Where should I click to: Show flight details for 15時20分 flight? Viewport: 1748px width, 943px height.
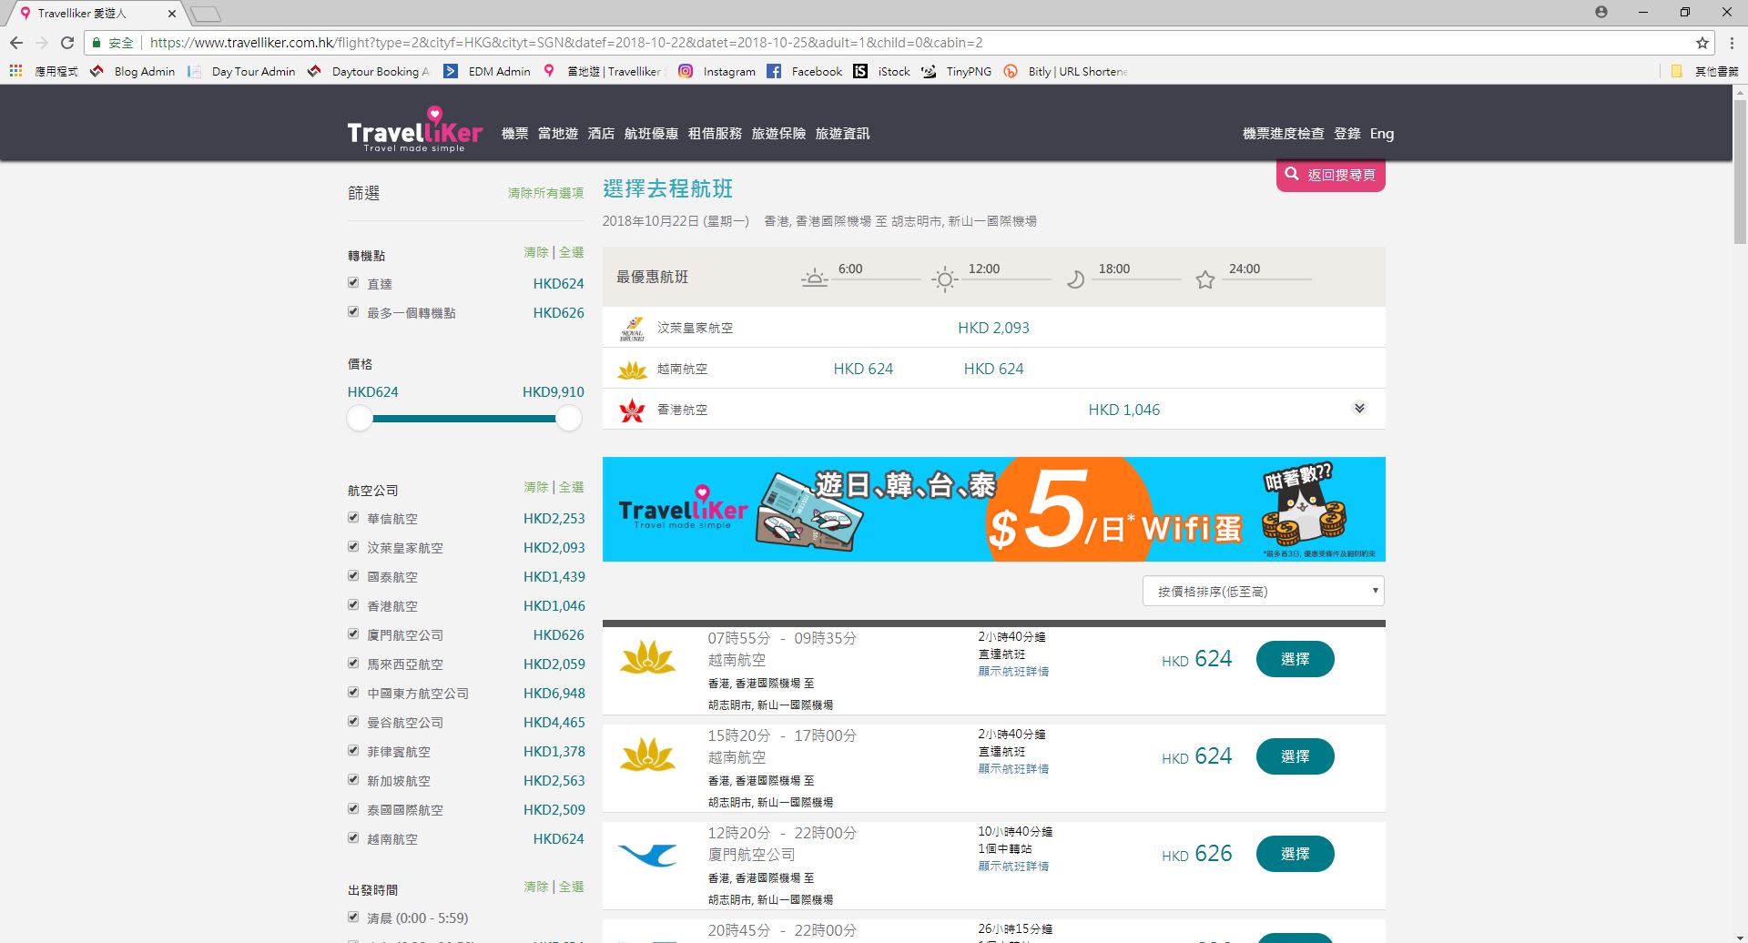click(1013, 769)
